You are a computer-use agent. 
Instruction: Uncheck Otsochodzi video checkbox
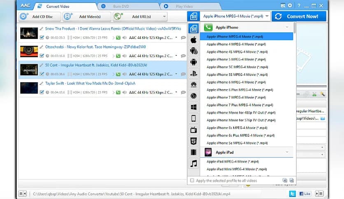[x=42, y=56]
